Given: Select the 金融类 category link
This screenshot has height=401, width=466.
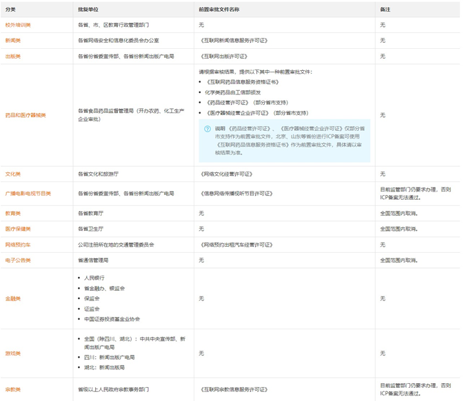Looking at the screenshot, I should click(x=13, y=298).
